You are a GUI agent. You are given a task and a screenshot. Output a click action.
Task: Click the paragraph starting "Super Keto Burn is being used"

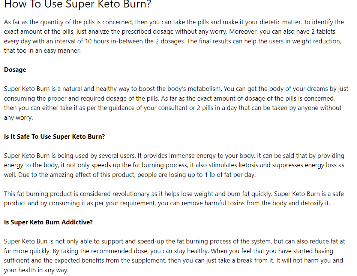[174, 165]
